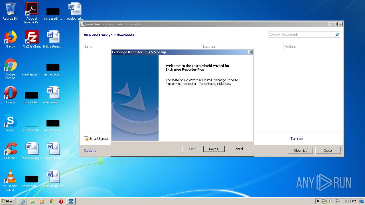
Task: Maximize the View Downloads window
Action: 335,24
